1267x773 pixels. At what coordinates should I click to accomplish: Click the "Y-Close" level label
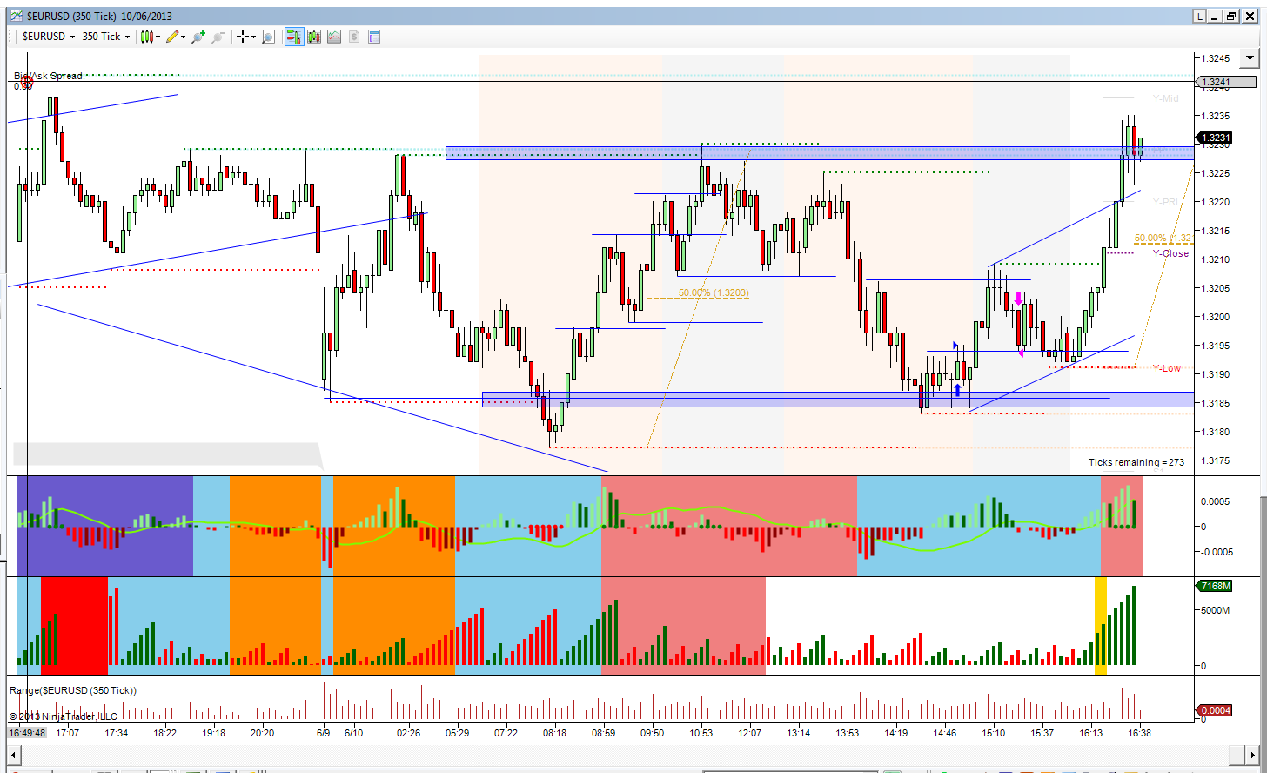tap(1171, 253)
